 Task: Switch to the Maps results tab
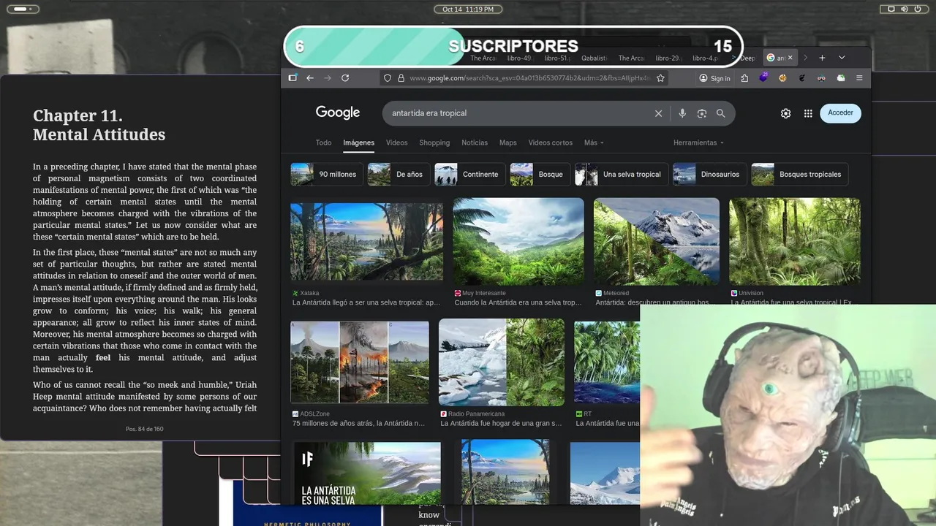pyautogui.click(x=507, y=142)
